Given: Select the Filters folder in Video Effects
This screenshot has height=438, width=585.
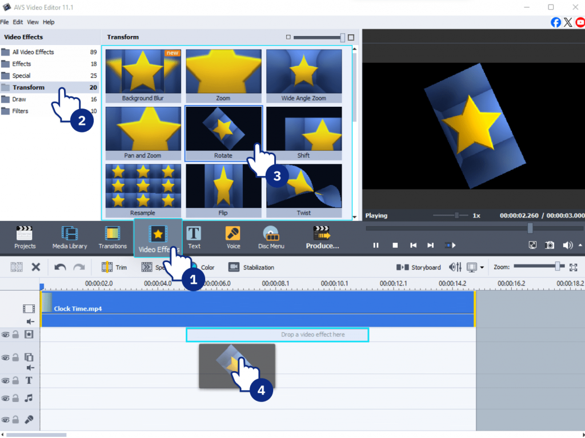Looking at the screenshot, I should pos(20,111).
